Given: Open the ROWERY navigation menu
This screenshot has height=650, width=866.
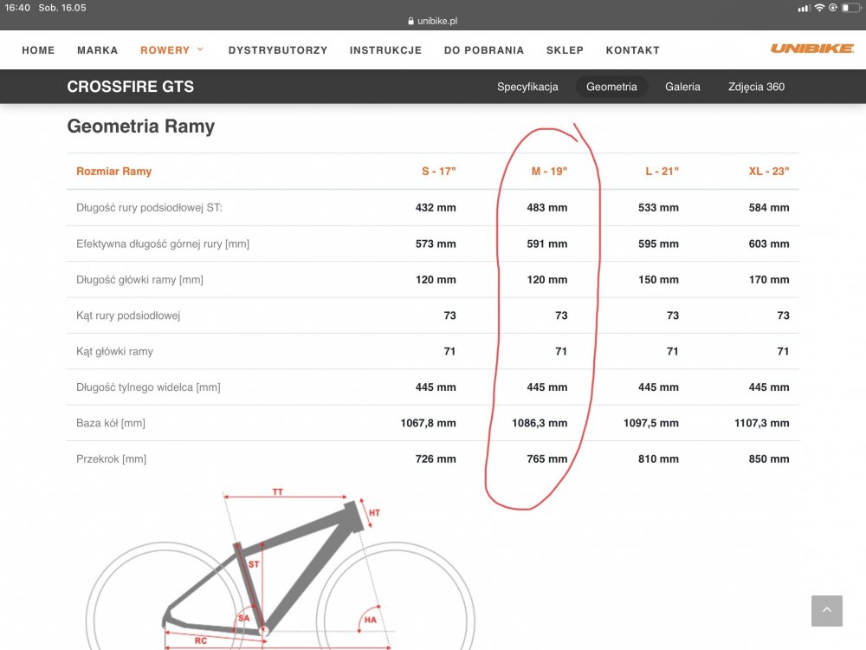Looking at the screenshot, I should click(x=165, y=50).
